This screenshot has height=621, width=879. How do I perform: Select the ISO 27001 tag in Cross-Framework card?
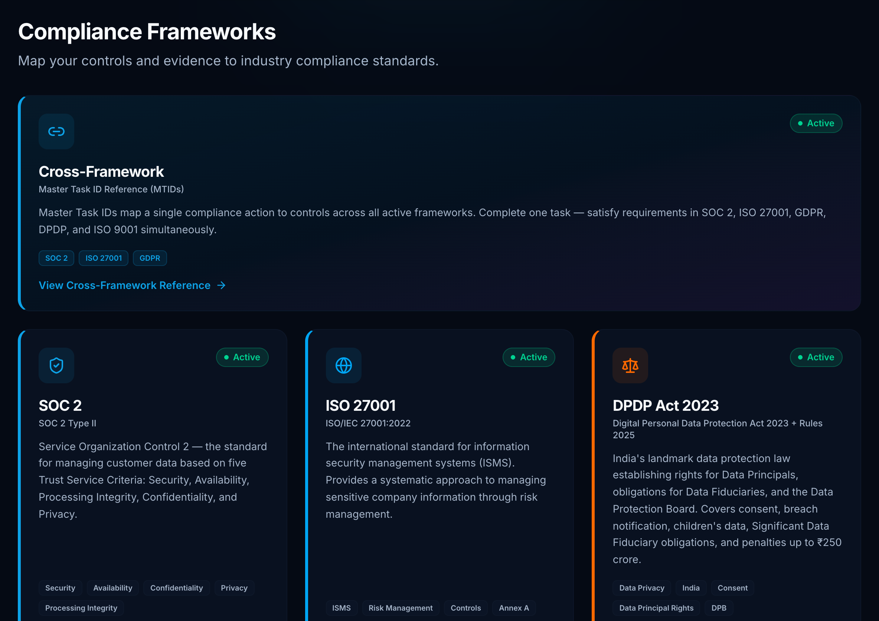click(x=103, y=258)
